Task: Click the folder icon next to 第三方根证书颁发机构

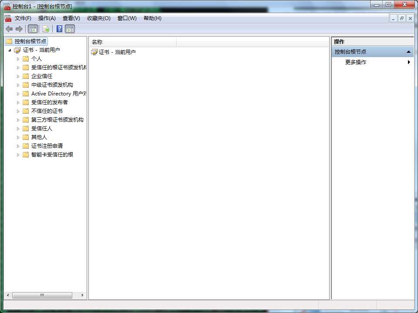Action: tap(26, 120)
